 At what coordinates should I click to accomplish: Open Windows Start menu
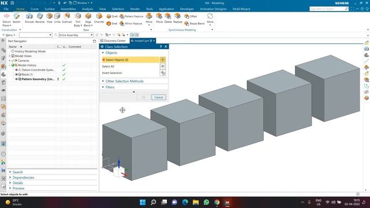pos(143,202)
